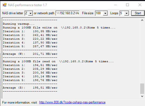Screen dimensions: 145x106
Task: Click the read Iteration 5: 198,76 MB/sec line
Action: (30, 80)
